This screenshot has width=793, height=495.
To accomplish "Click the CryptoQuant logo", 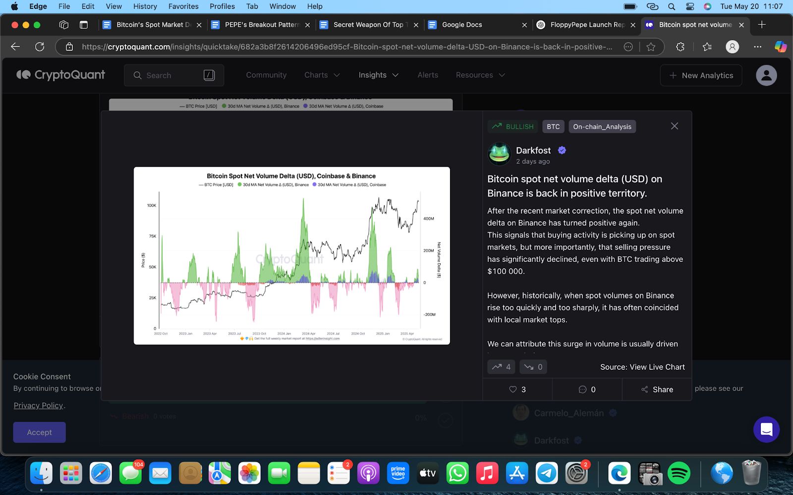I will tap(60, 75).
